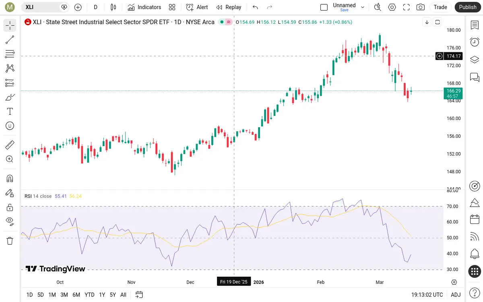
Task: Open the layout setup square icon
Action: (324, 7)
